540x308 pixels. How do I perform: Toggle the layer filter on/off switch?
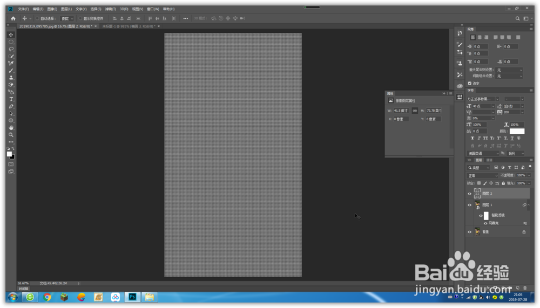point(530,167)
